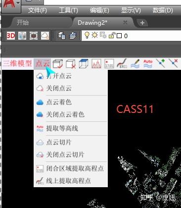Image resolution: width=181 pixels, height=208 pixels.
Task: Open the 工具(T) menu
Action: (68, 10)
